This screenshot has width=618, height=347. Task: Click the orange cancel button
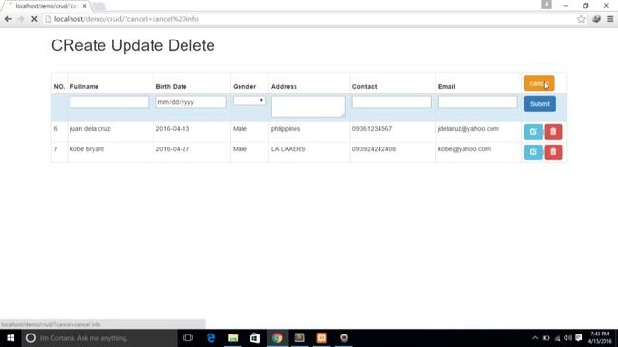coord(539,83)
